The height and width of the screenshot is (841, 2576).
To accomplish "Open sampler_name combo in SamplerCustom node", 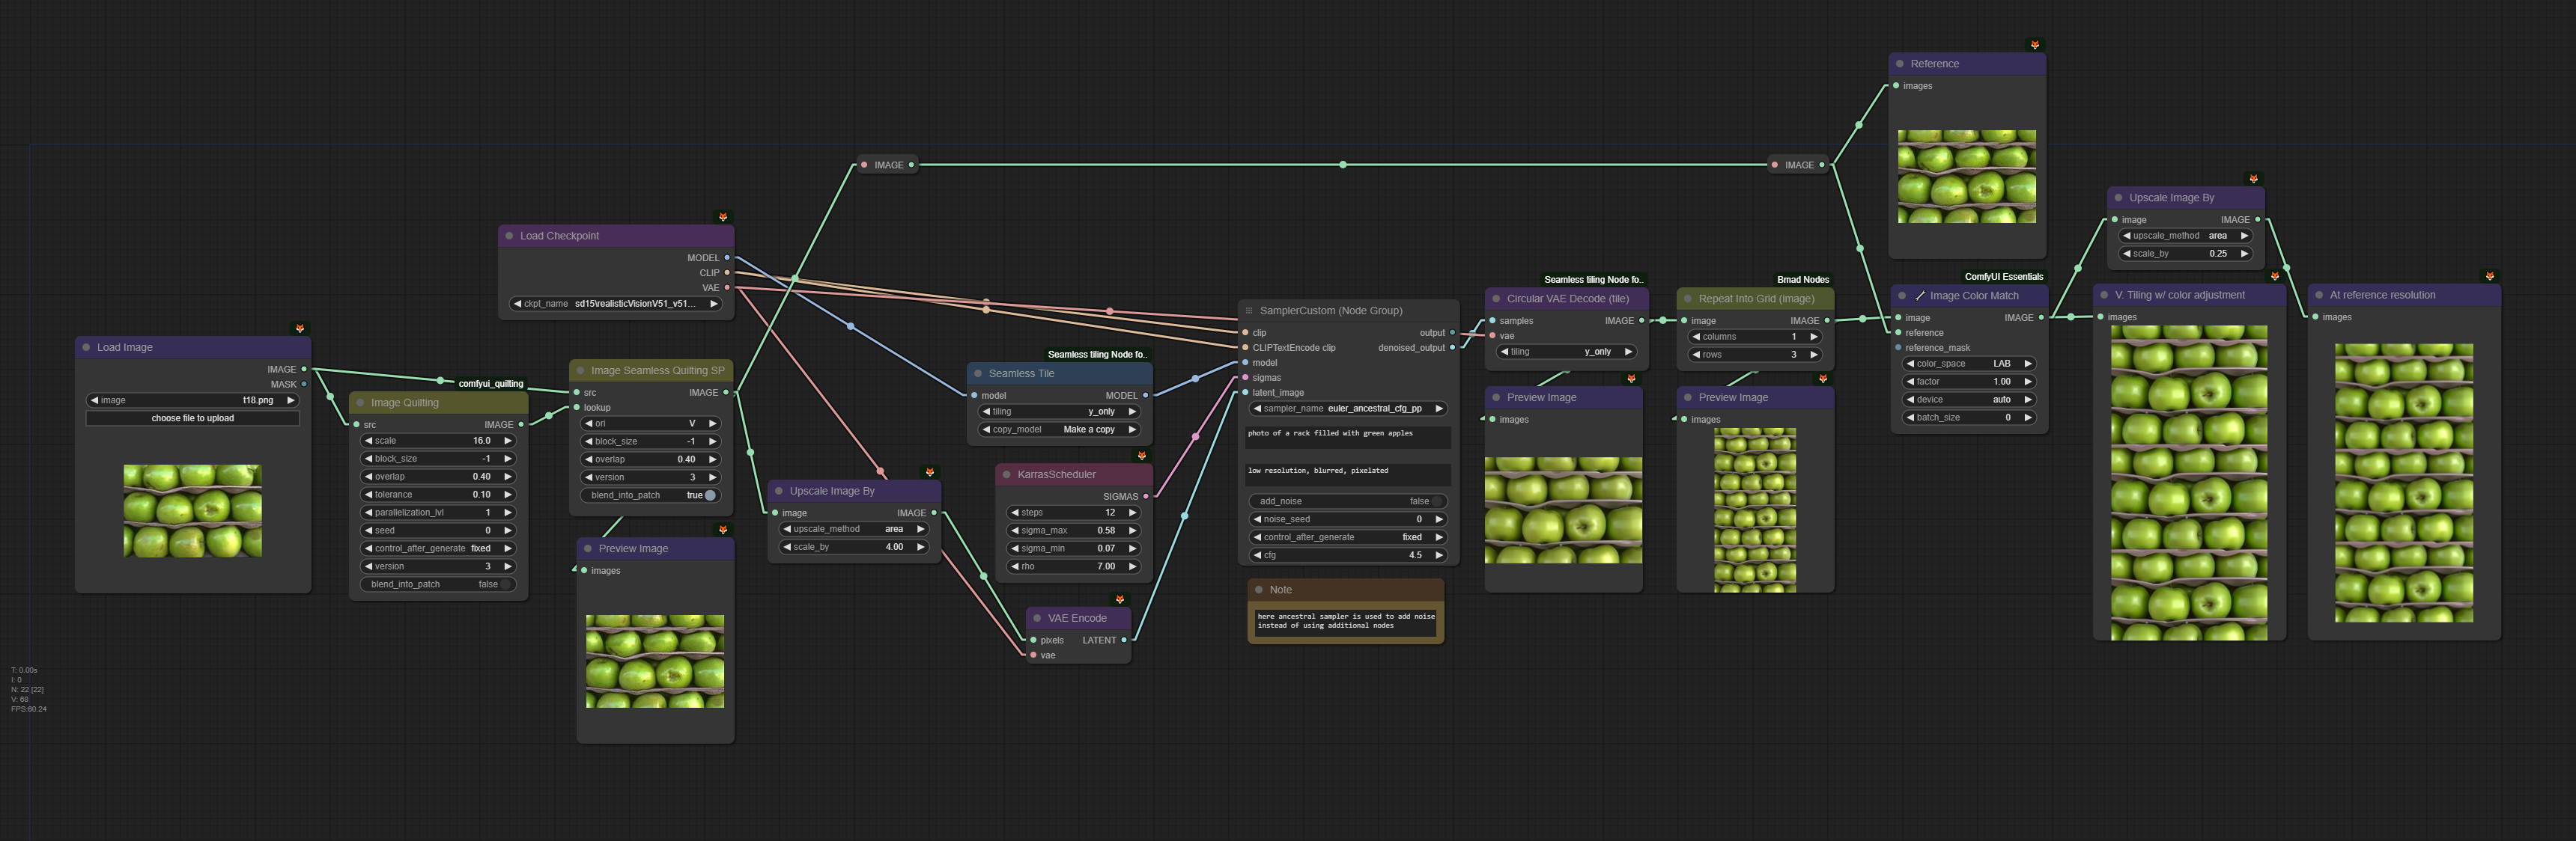I will coord(1347,409).
